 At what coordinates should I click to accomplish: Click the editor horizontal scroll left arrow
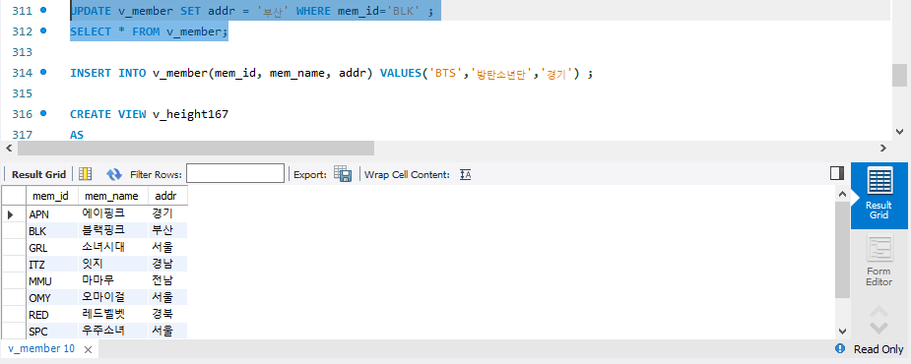[9, 149]
